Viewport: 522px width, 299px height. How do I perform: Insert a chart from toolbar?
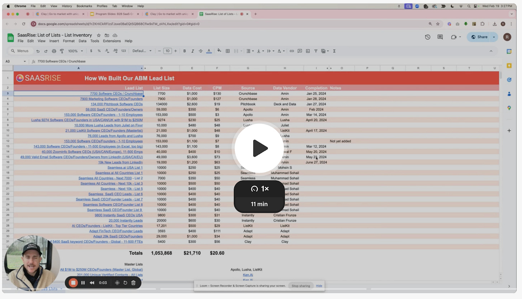tap(308, 51)
